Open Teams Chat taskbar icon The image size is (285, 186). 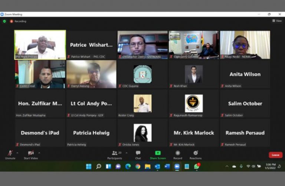point(118,166)
